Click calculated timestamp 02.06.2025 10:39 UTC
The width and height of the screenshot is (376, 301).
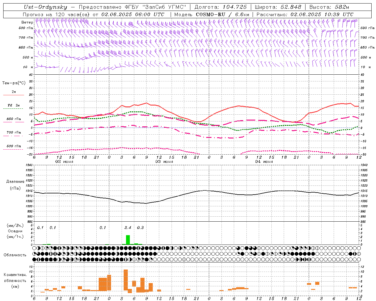click(x=322, y=14)
